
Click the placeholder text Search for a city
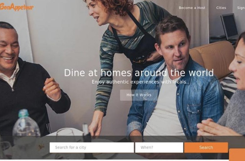point(70,147)
